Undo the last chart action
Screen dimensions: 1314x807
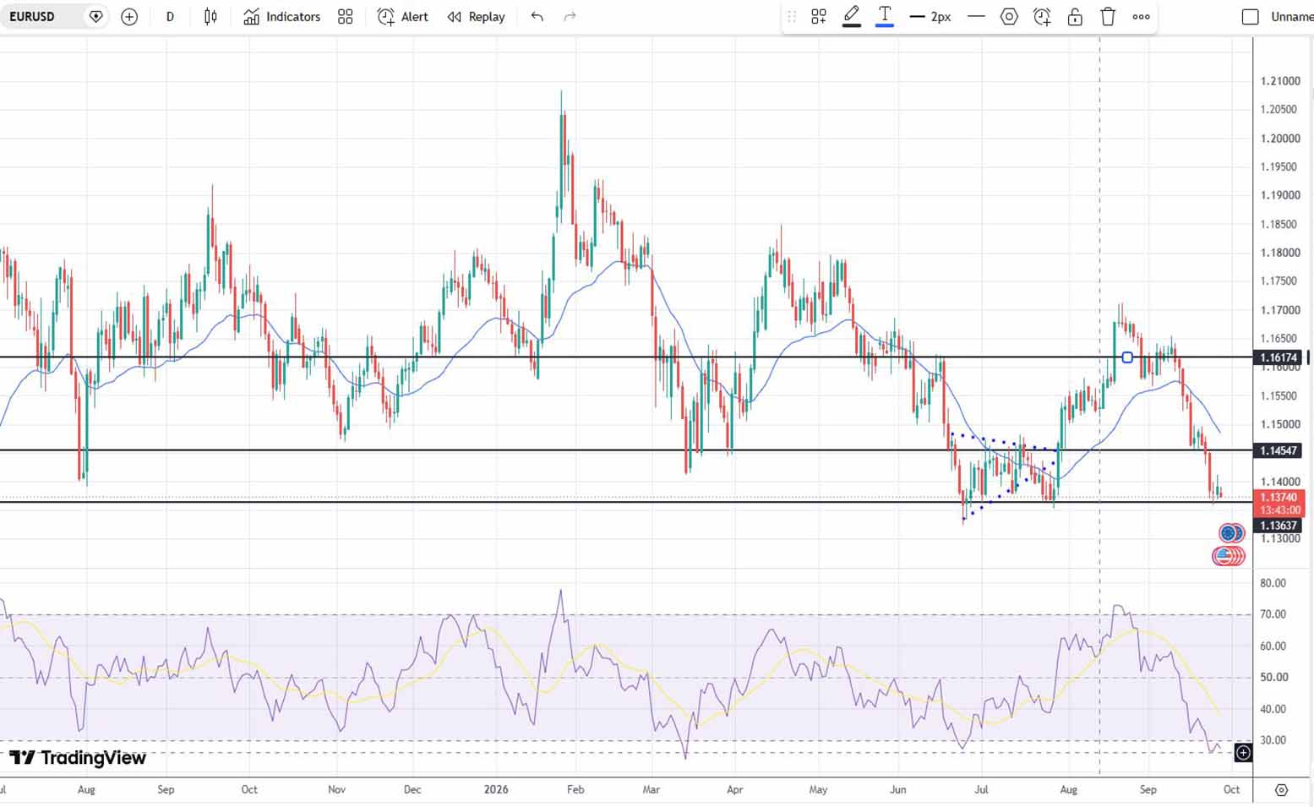537,17
